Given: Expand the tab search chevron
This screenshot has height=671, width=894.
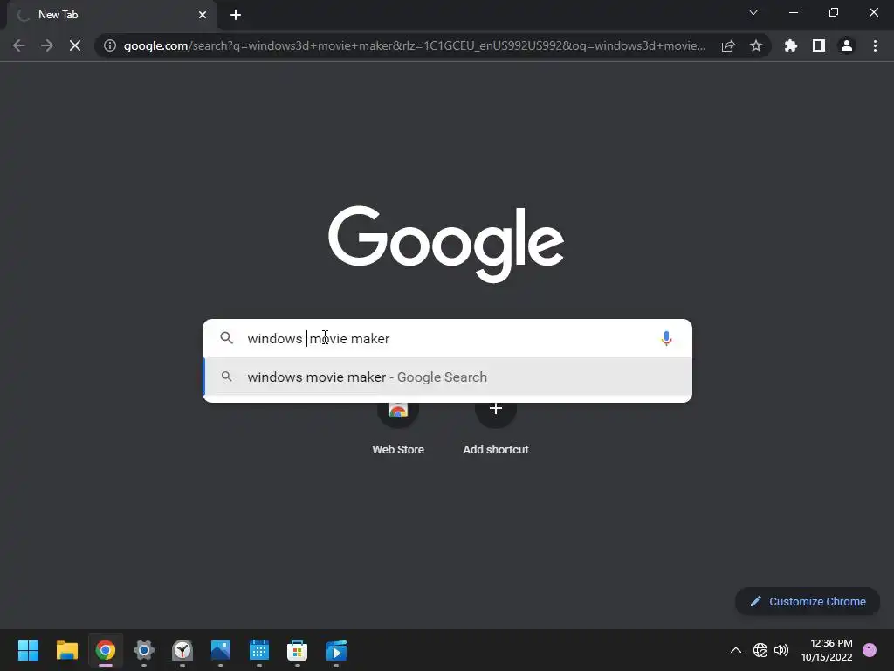Looking at the screenshot, I should click(753, 12).
